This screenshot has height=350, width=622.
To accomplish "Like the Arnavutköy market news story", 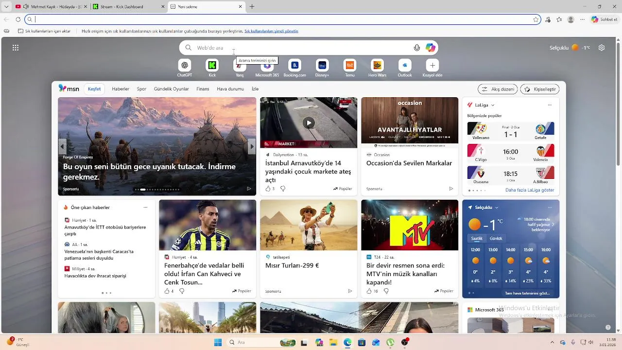I will pyautogui.click(x=268, y=189).
